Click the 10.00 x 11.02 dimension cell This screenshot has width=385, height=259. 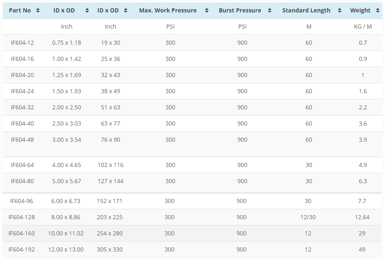[x=66, y=233]
